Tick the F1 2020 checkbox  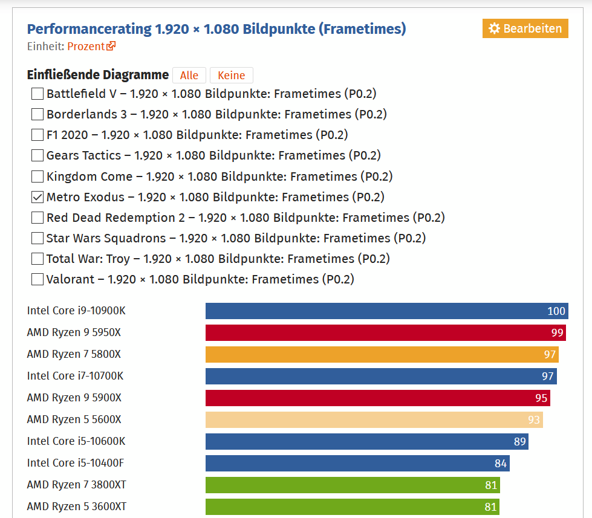pos(37,135)
